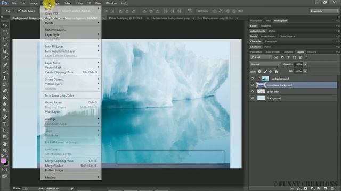Screen dimensions: 341x191
Task: Open the Fill slider dropdown
Action: coord(305,71)
